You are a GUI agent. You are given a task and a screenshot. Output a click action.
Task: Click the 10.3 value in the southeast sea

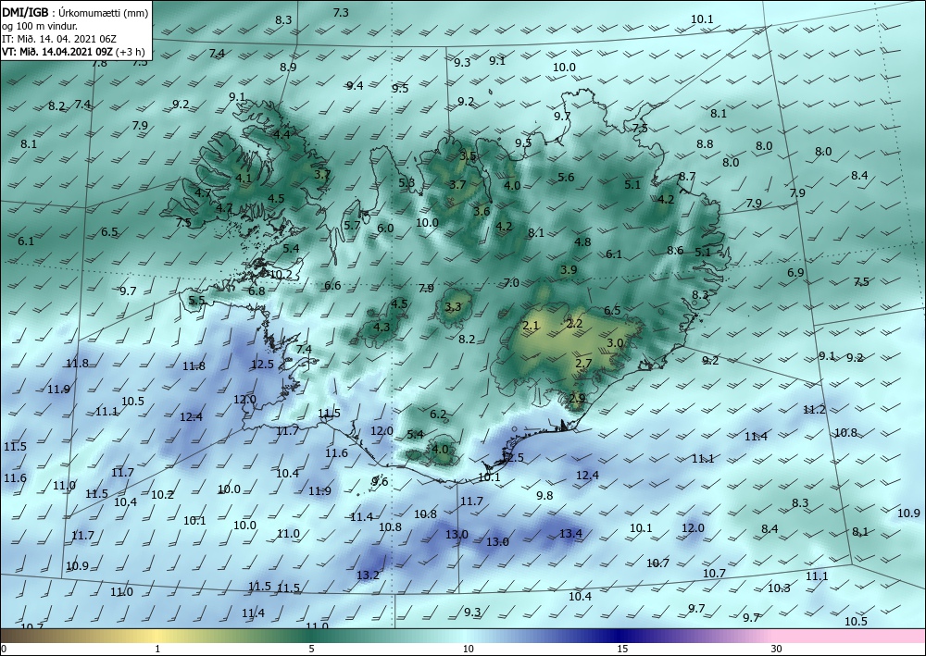(779, 588)
